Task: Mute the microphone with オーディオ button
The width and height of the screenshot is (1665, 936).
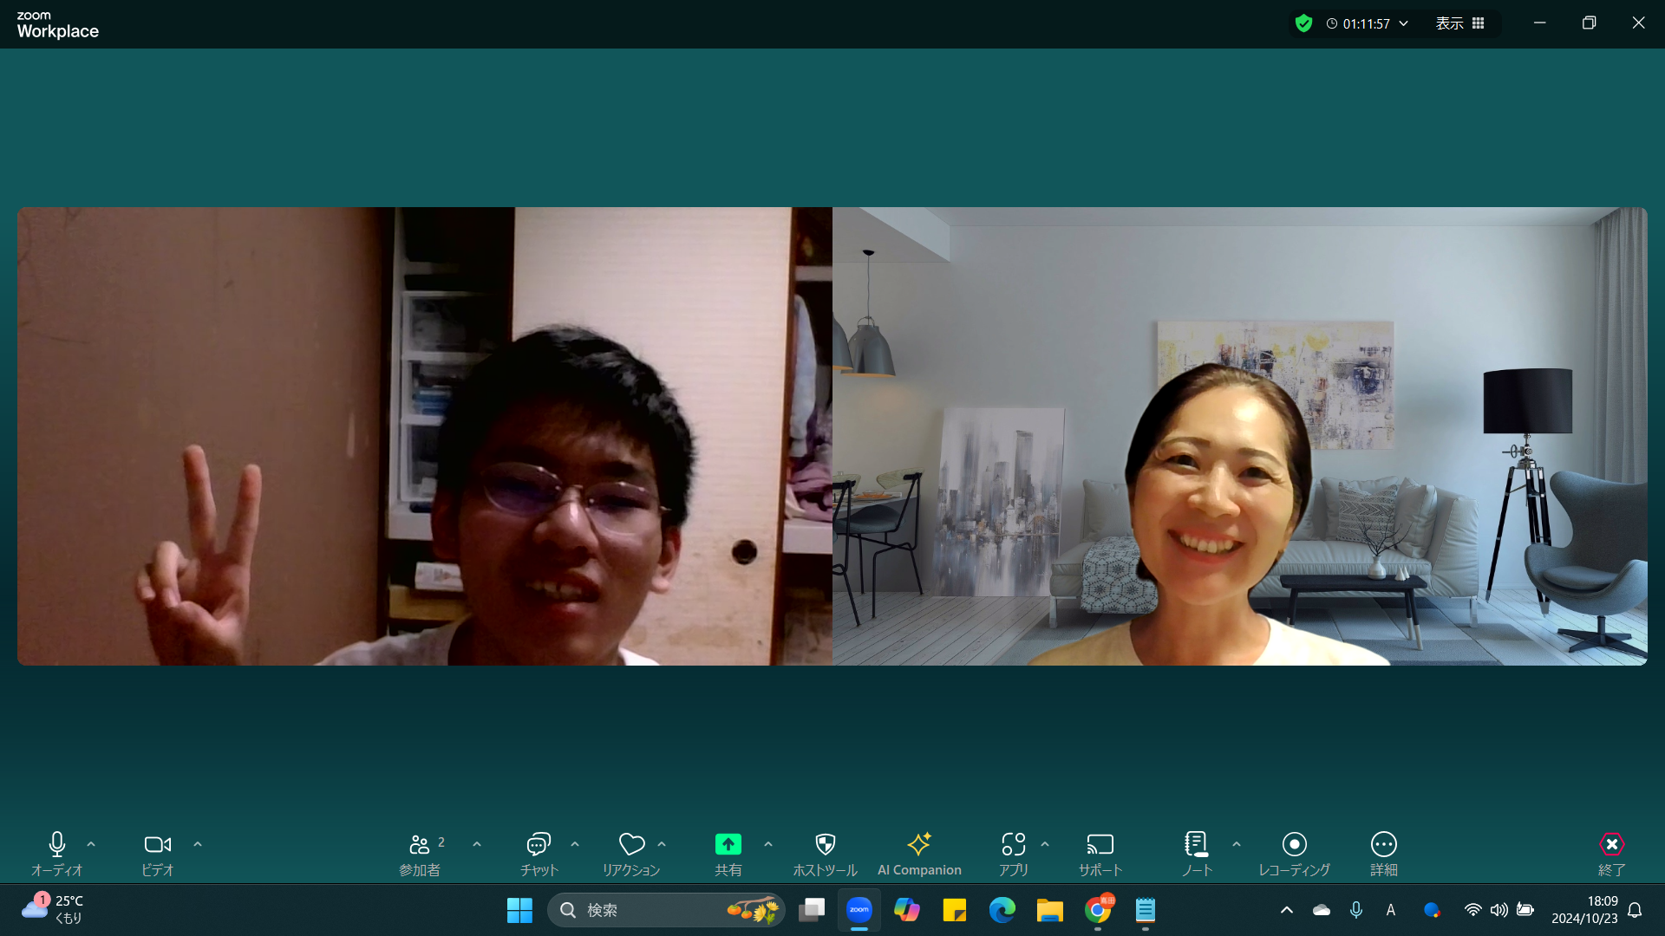Action: tap(57, 854)
